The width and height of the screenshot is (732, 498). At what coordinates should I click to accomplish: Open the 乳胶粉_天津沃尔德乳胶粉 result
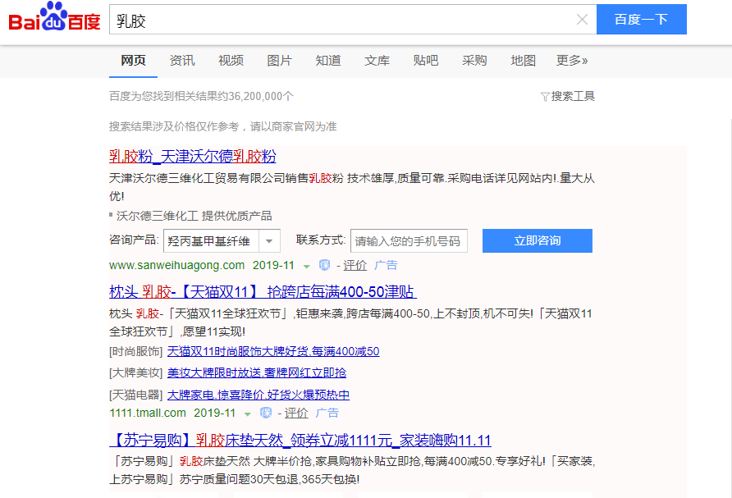point(193,156)
